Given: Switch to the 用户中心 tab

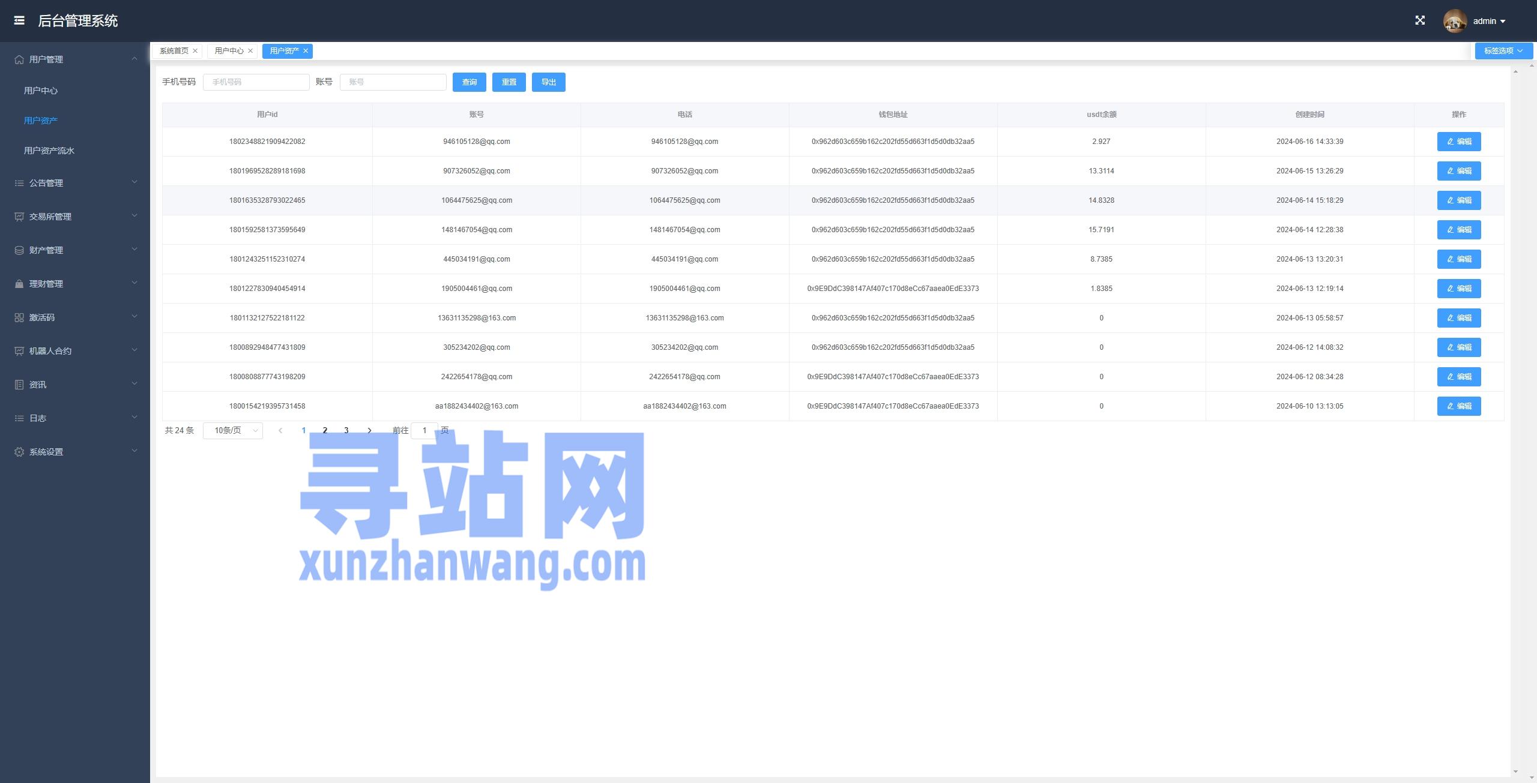Looking at the screenshot, I should [229, 51].
